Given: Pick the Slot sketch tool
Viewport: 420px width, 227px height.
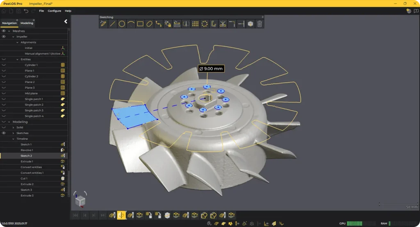Looking at the screenshot, I should point(149,24).
